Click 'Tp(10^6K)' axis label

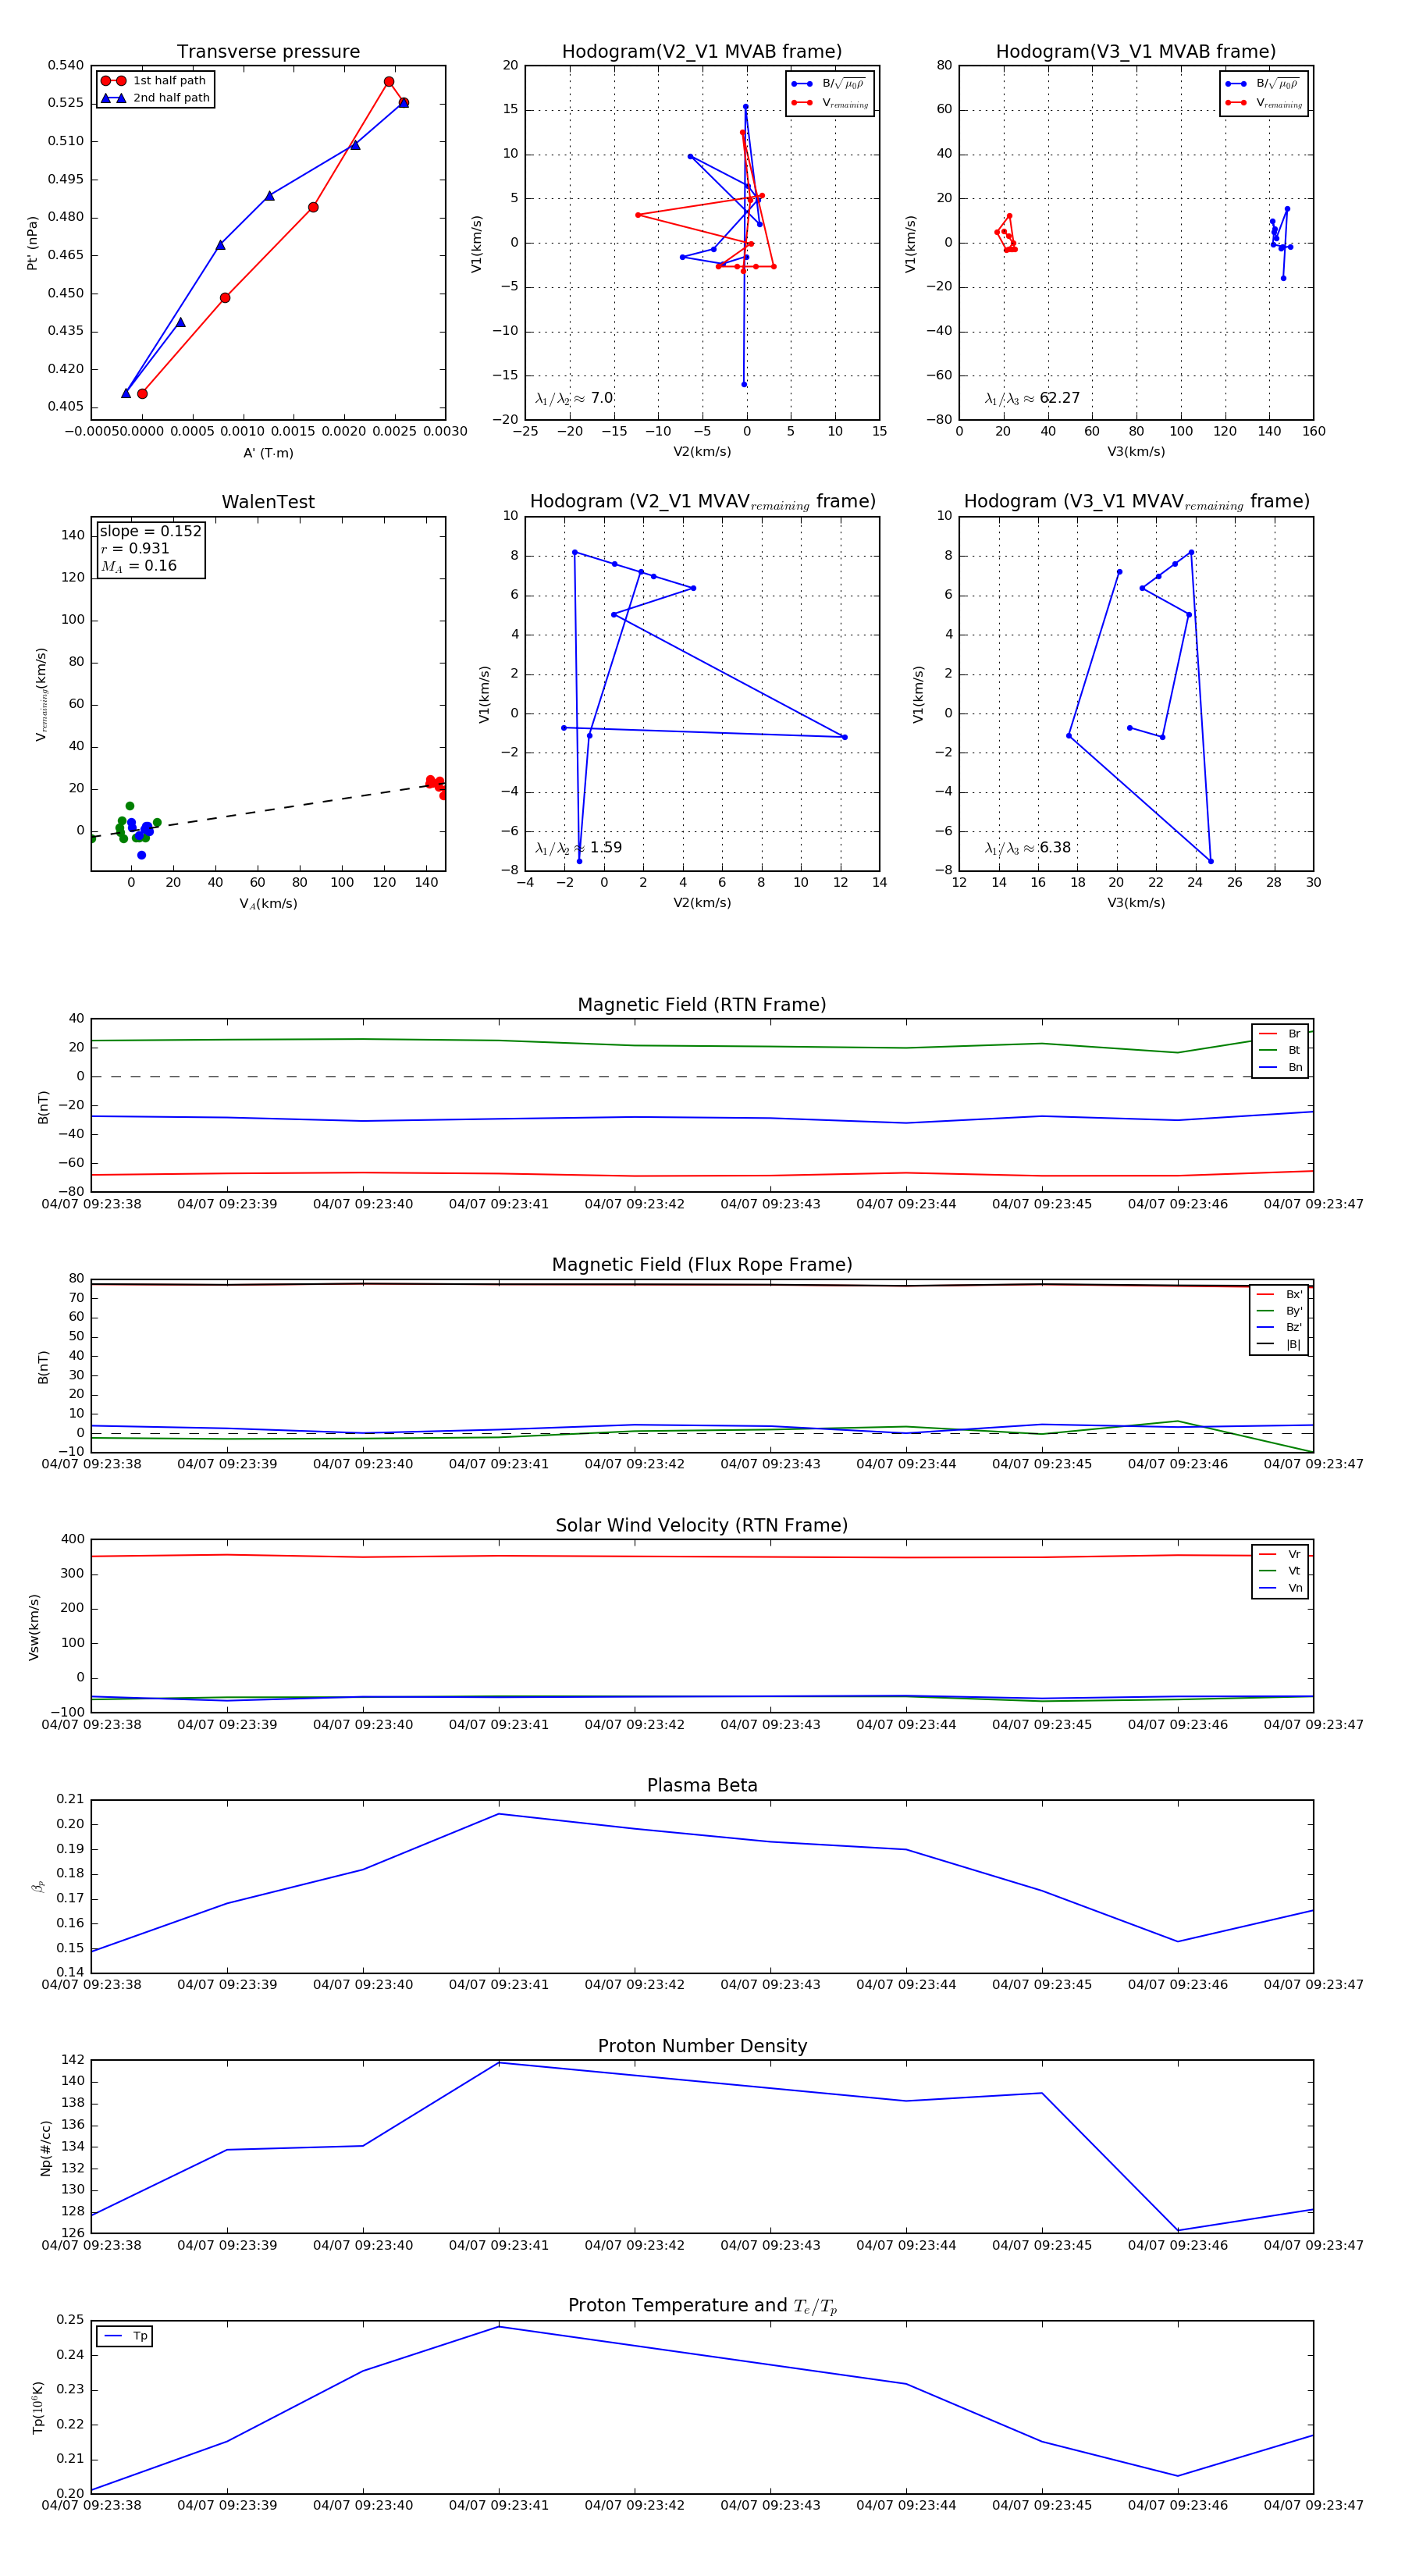point(38,2407)
